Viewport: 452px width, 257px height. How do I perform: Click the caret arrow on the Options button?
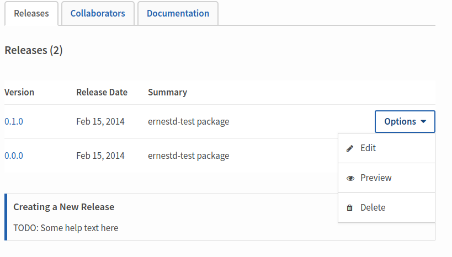pos(423,121)
